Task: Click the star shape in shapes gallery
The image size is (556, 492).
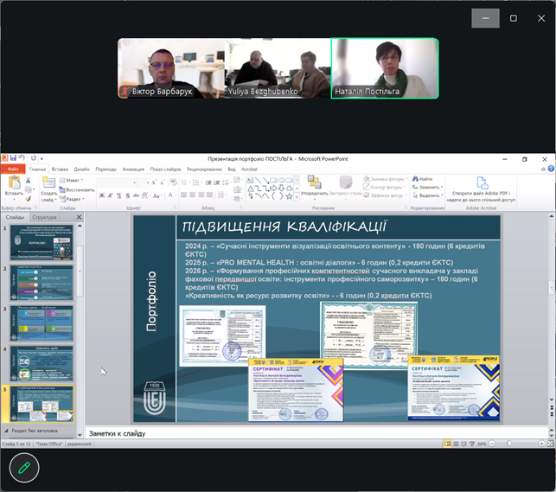Action: 289,196
